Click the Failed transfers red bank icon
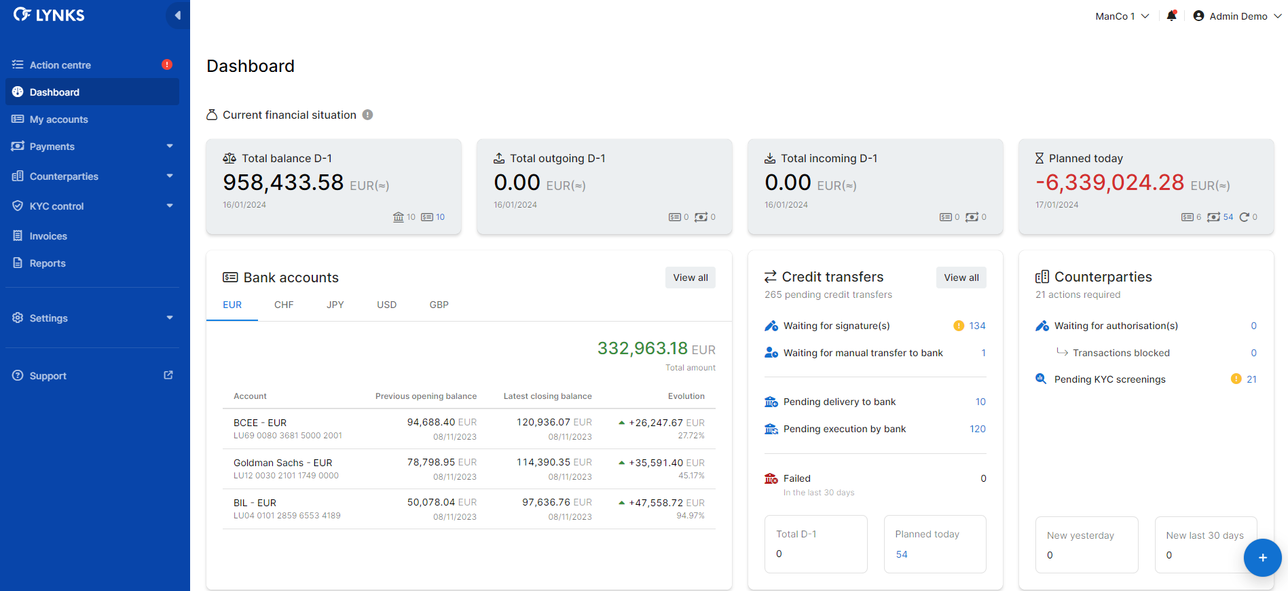Viewport: 1288px width, 591px height. click(x=771, y=478)
